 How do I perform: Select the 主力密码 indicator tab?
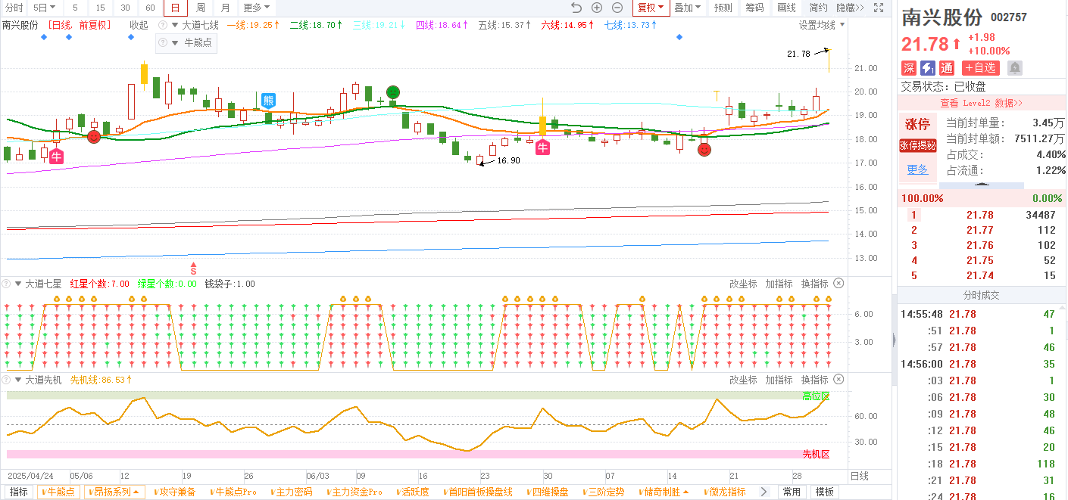click(291, 492)
